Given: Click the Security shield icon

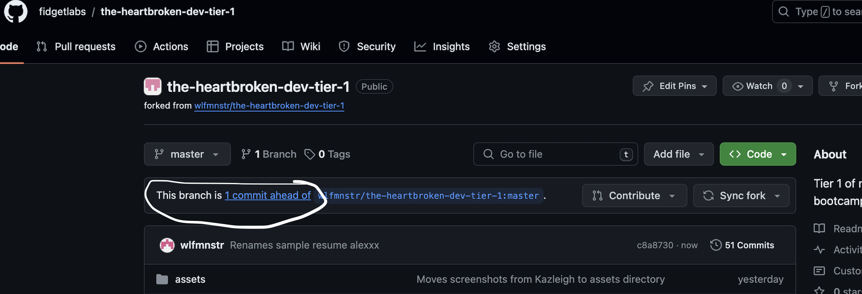Looking at the screenshot, I should (344, 46).
